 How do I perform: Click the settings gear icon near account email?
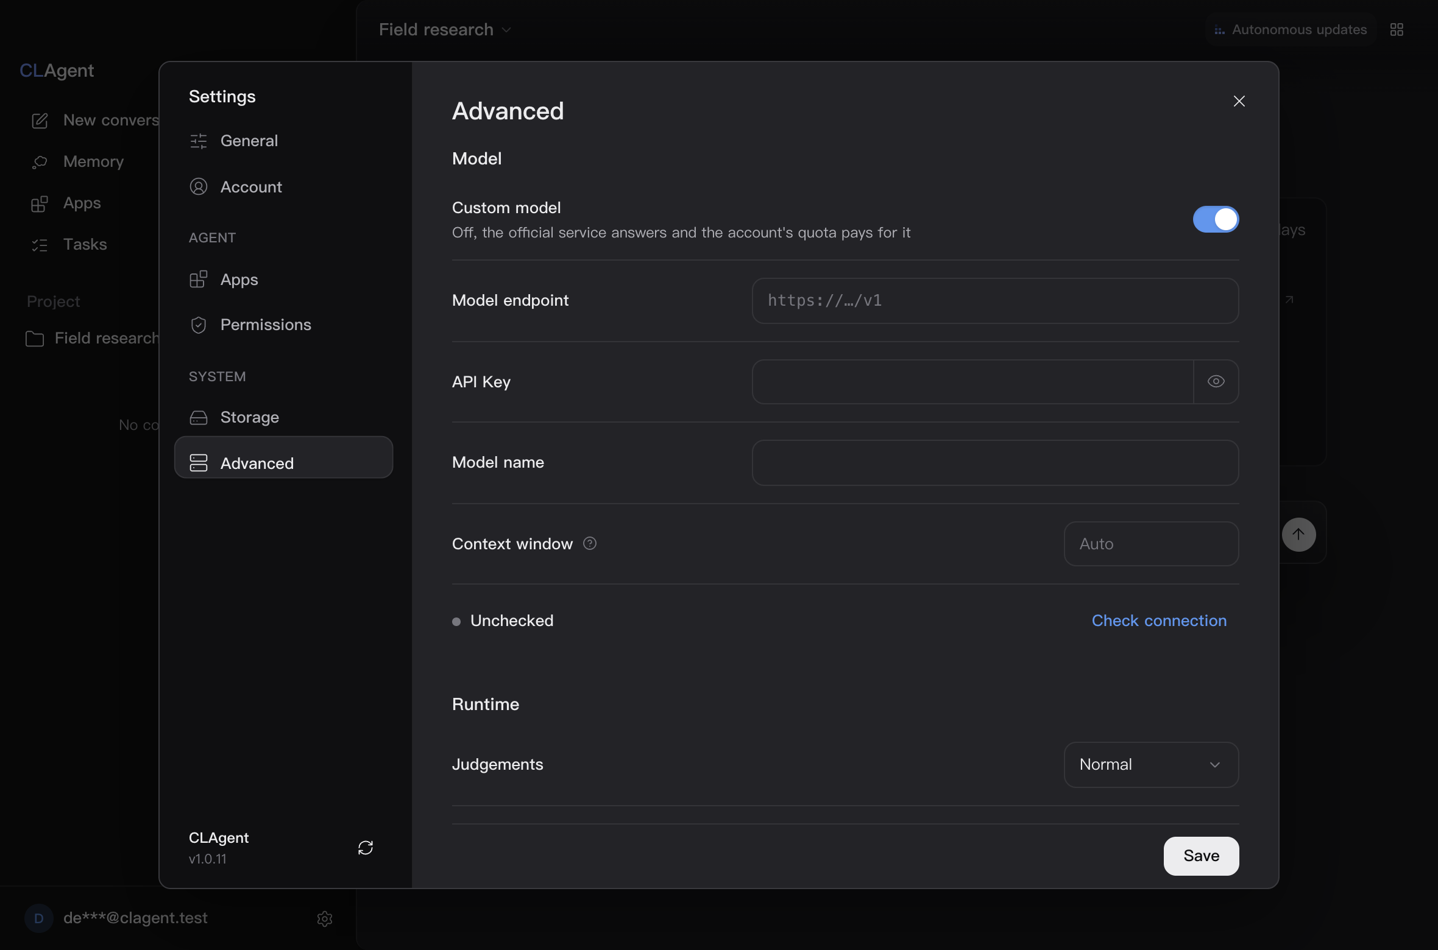point(325,918)
